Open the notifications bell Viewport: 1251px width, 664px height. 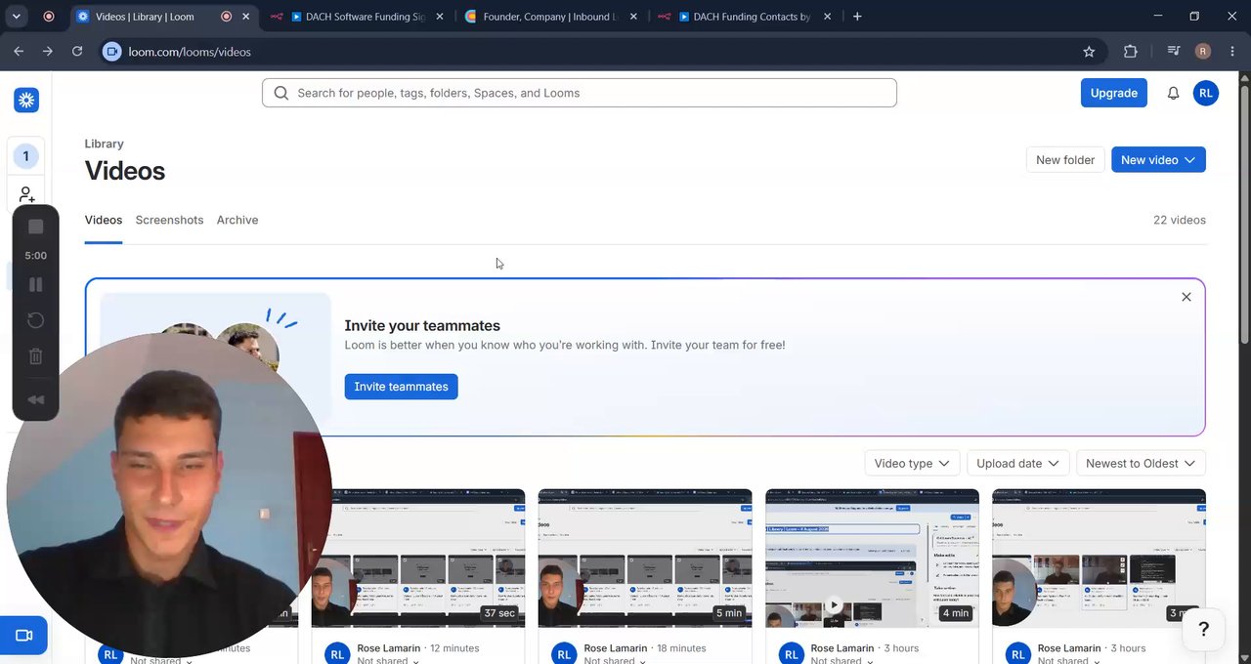tap(1173, 93)
